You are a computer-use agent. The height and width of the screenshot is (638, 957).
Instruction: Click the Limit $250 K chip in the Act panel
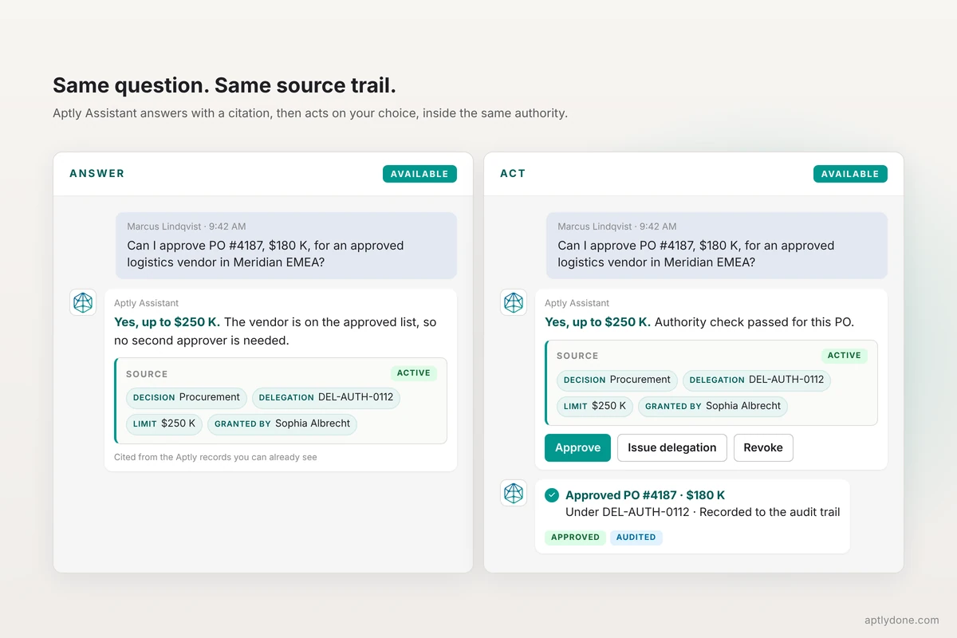point(595,406)
